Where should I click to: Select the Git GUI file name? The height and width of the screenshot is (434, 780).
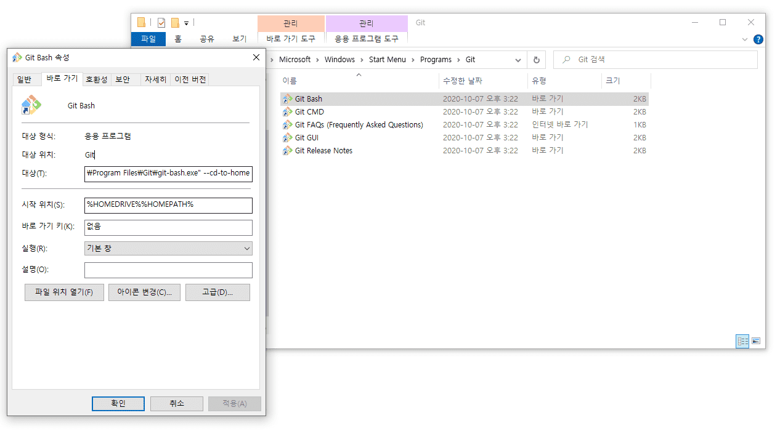pos(307,138)
